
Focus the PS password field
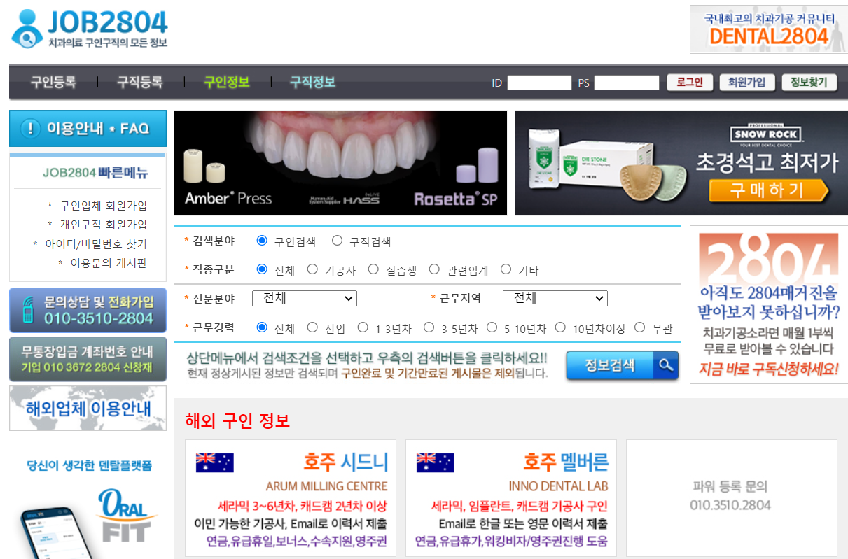627,83
